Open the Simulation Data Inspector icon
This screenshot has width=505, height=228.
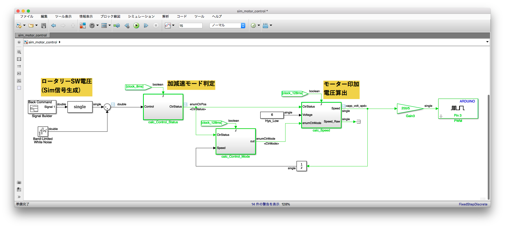click(x=168, y=25)
